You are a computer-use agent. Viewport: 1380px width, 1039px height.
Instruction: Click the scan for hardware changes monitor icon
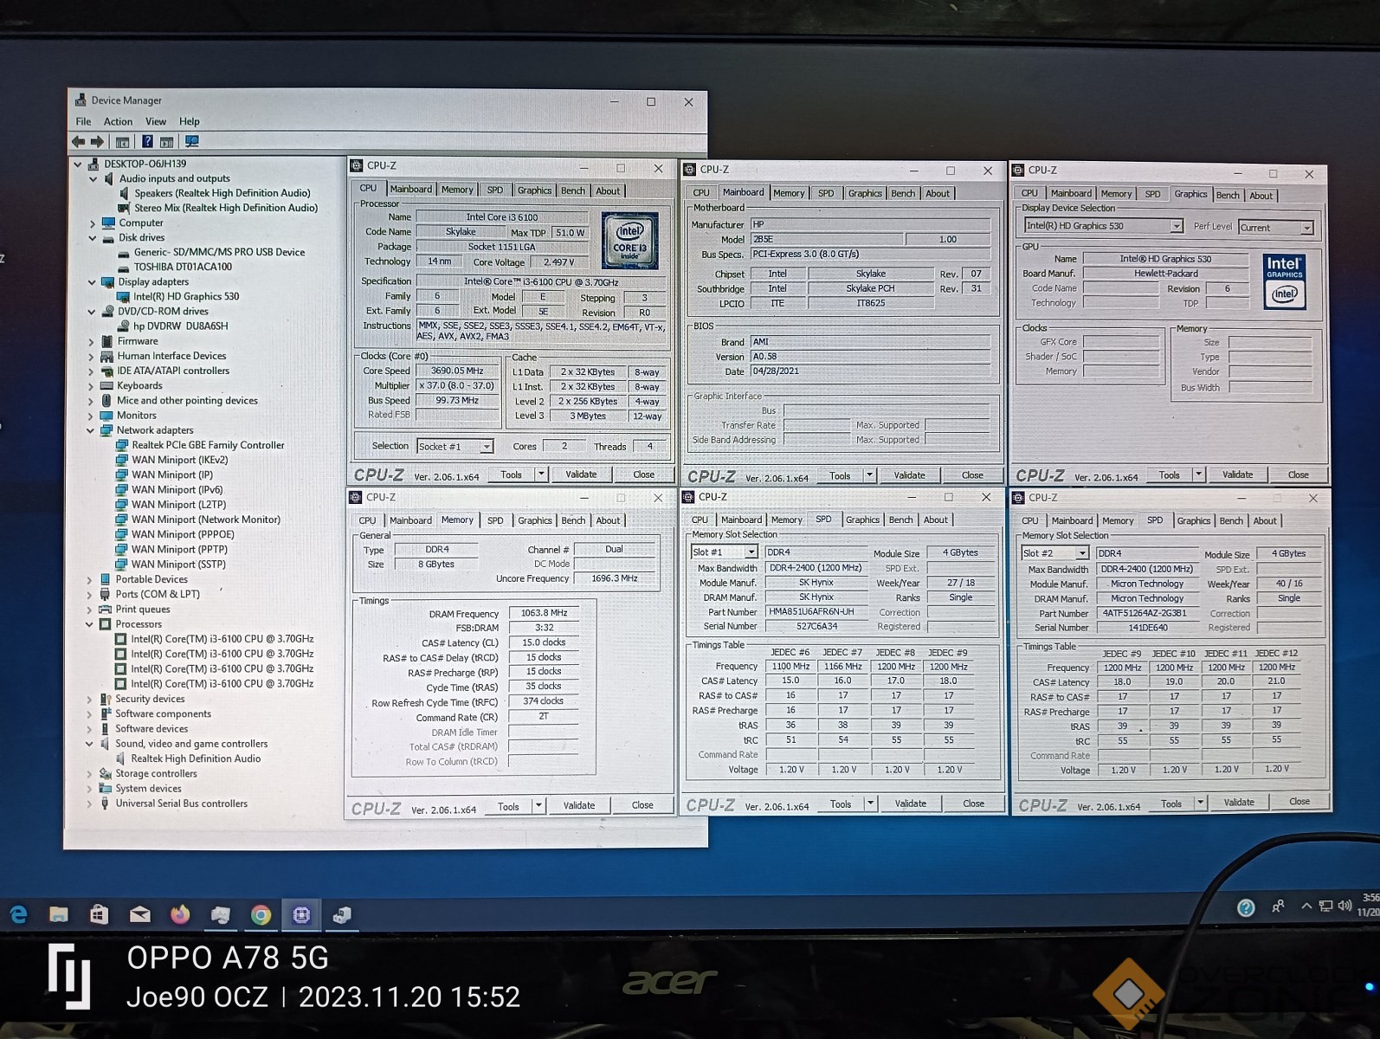click(191, 141)
